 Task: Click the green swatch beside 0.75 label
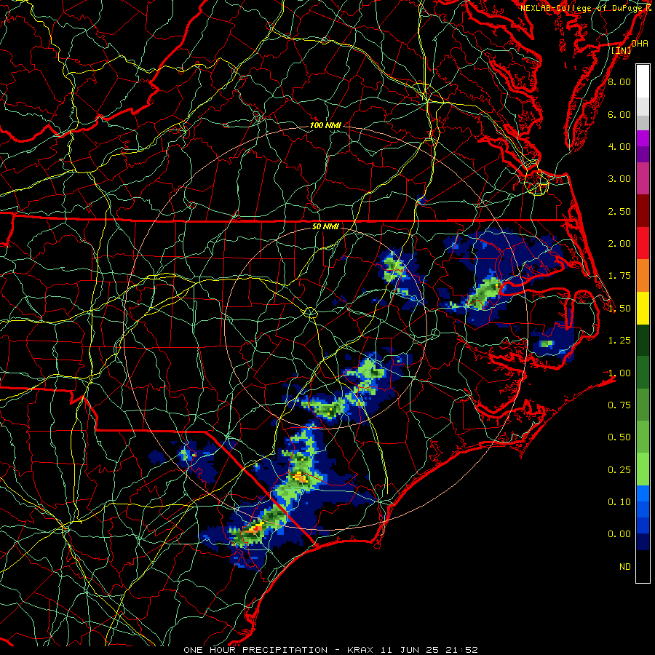point(643,405)
